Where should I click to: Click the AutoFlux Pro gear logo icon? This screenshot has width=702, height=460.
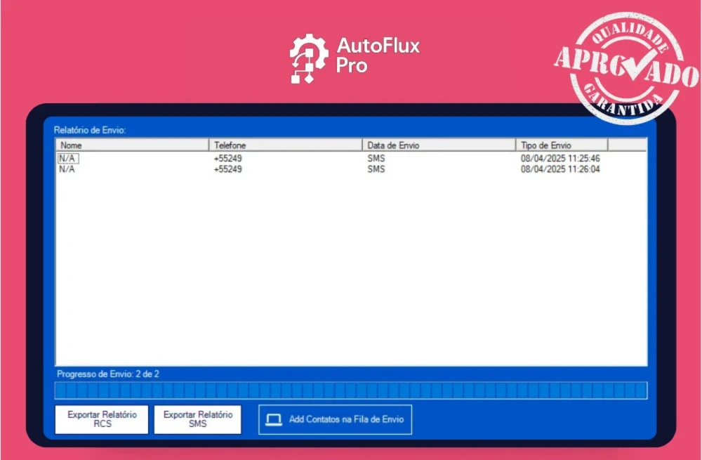(309, 59)
